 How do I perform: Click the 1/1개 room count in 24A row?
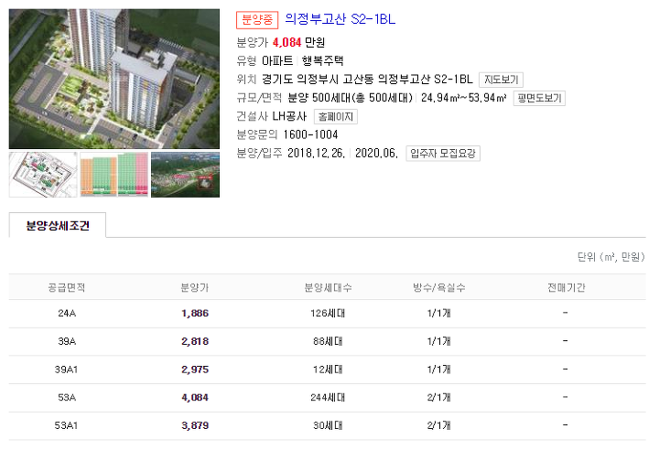click(438, 313)
